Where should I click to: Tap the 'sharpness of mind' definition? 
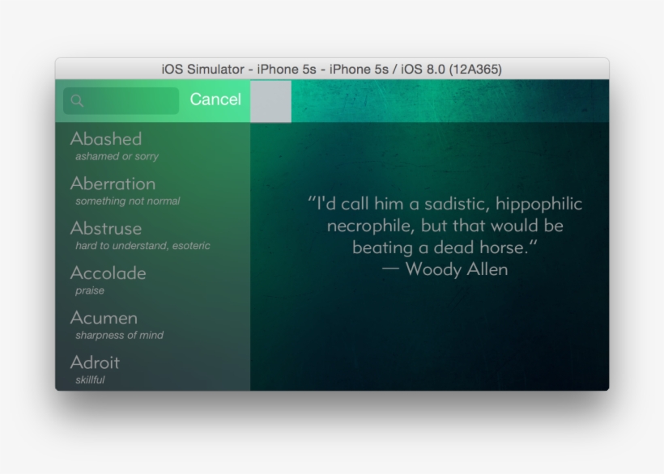point(119,336)
